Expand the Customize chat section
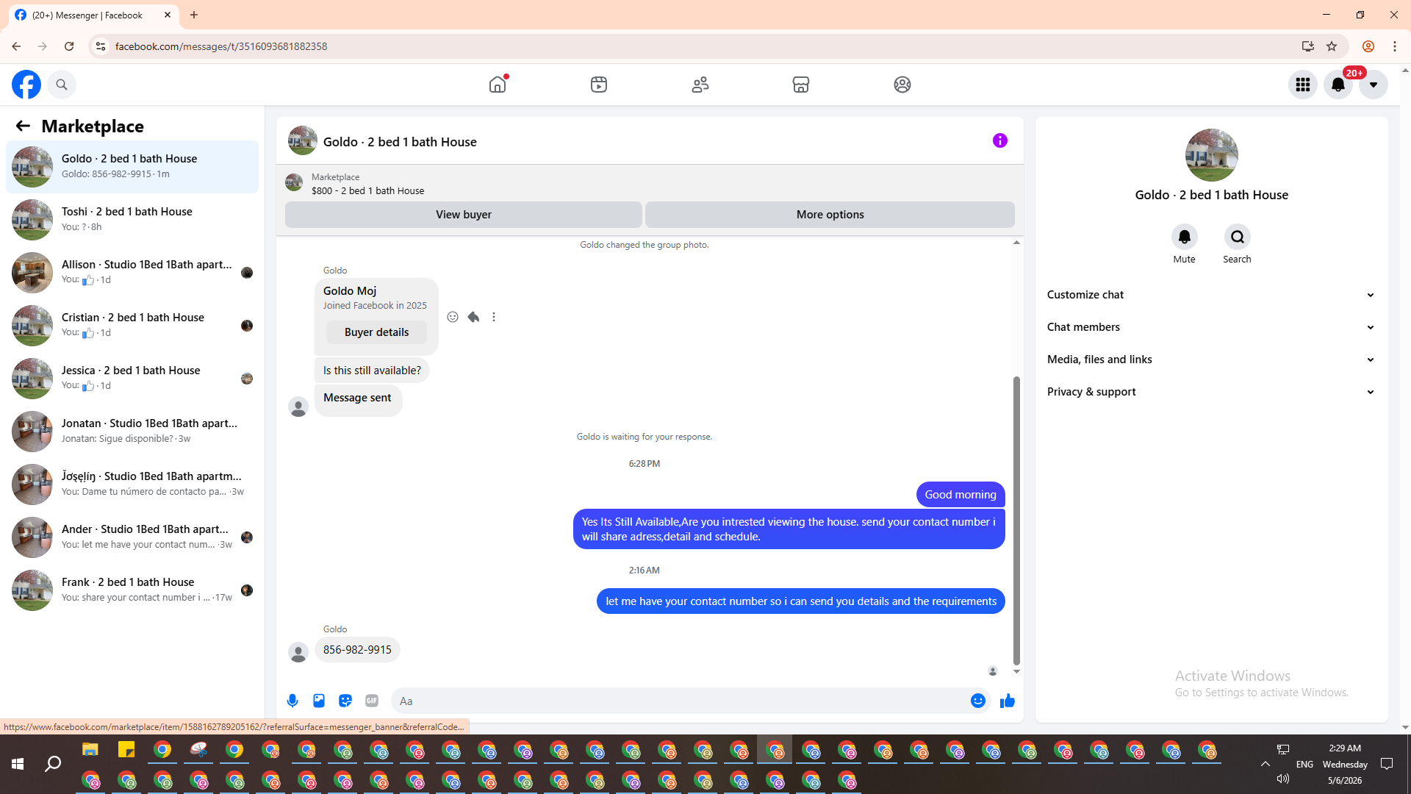 1211,295
